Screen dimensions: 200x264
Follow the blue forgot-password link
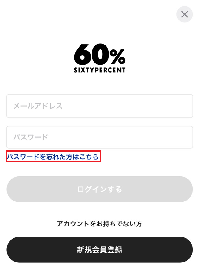coord(53,157)
